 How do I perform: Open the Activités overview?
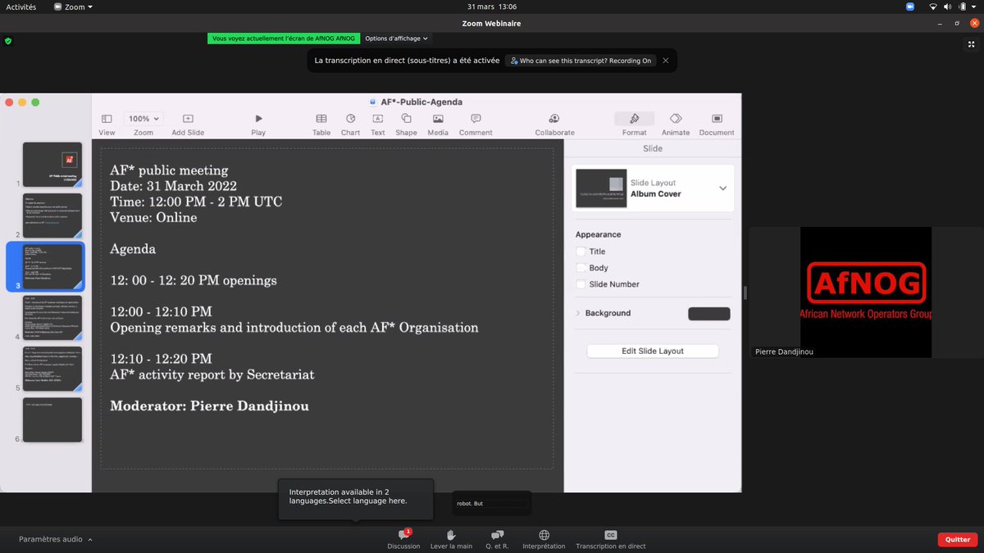20,7
